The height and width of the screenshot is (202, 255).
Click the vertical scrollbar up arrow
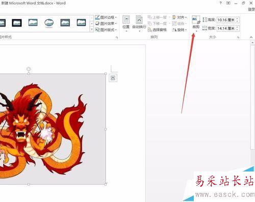pos(252,43)
